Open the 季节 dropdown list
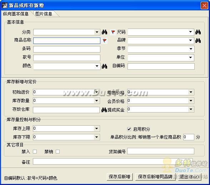This screenshot has width=210, height=185. pyautogui.click(x=191, y=49)
